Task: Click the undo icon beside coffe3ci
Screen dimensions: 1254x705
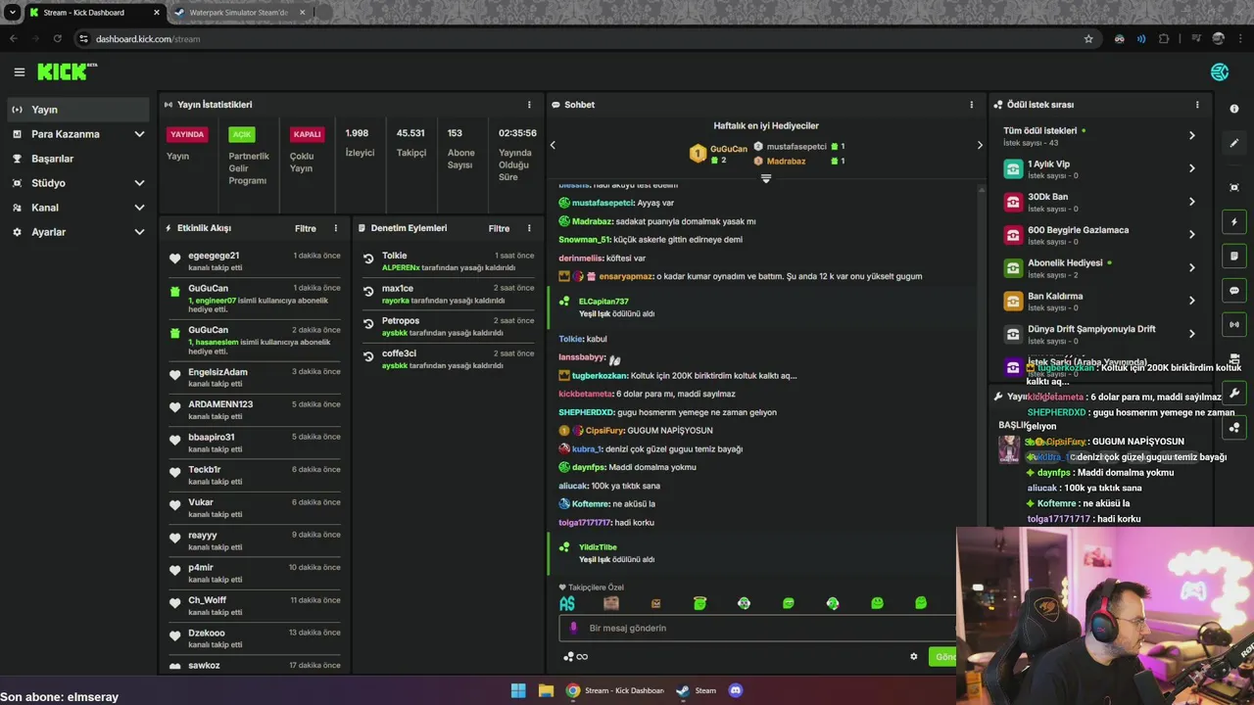Action: click(368, 357)
